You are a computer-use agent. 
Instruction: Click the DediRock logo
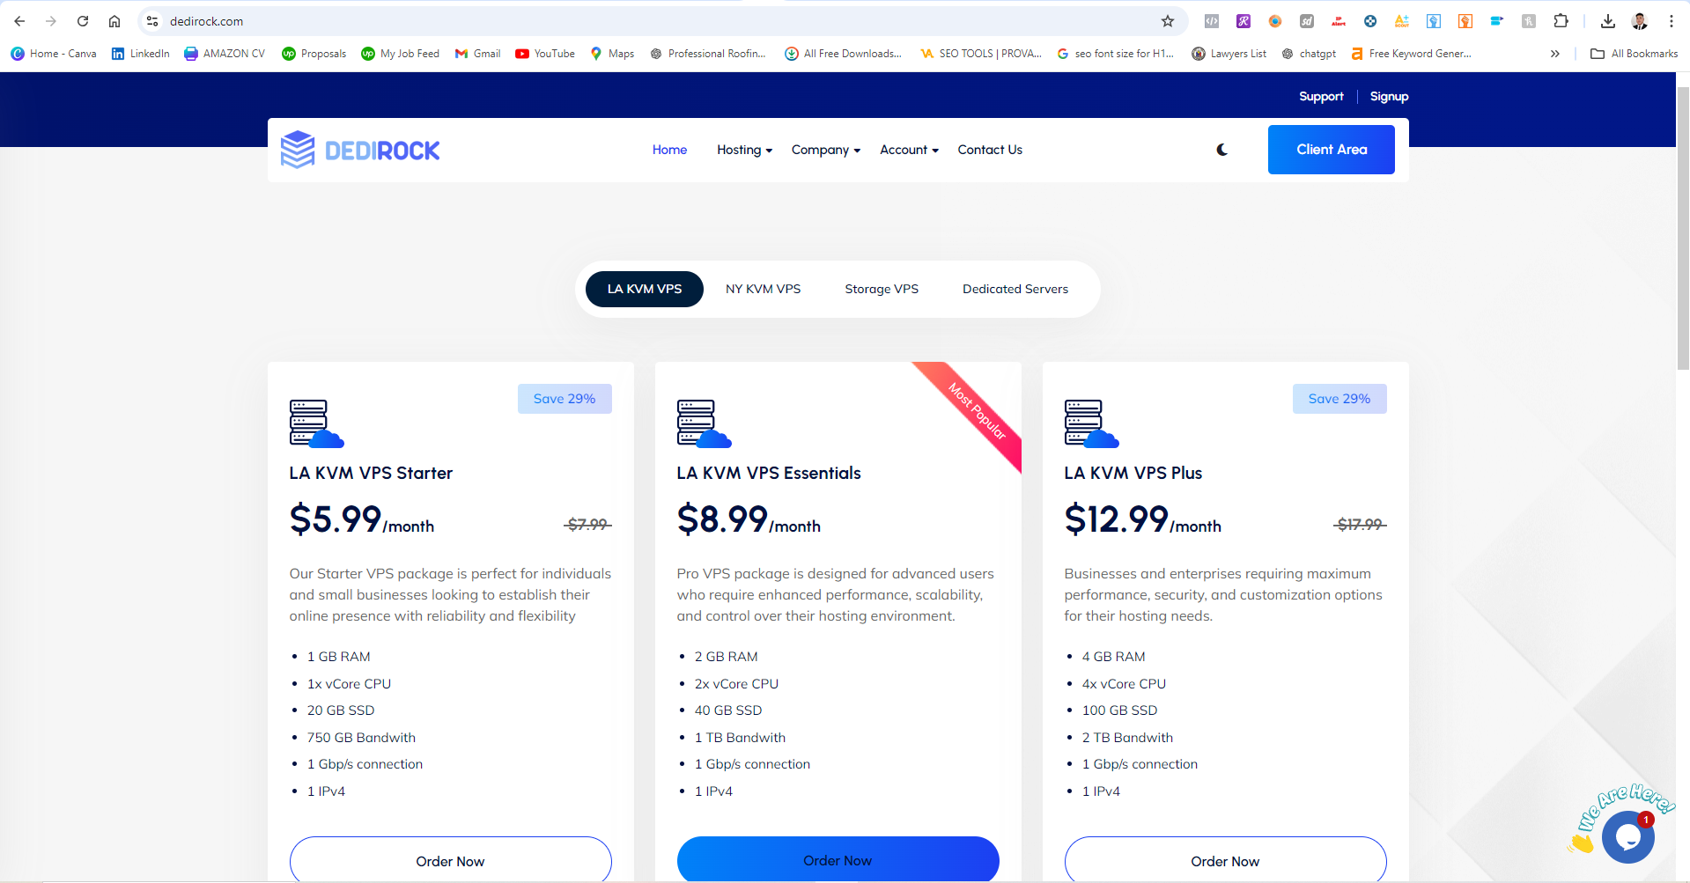pyautogui.click(x=360, y=150)
